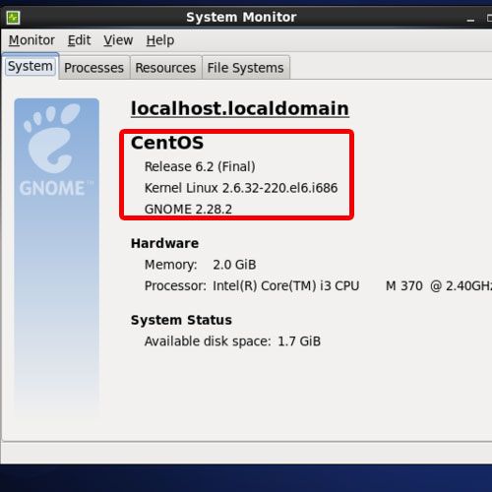Click the Kernel Linux 2.6.32-220.el6.i686 line
Image resolution: width=492 pixels, height=492 pixels.
pyautogui.click(x=241, y=188)
